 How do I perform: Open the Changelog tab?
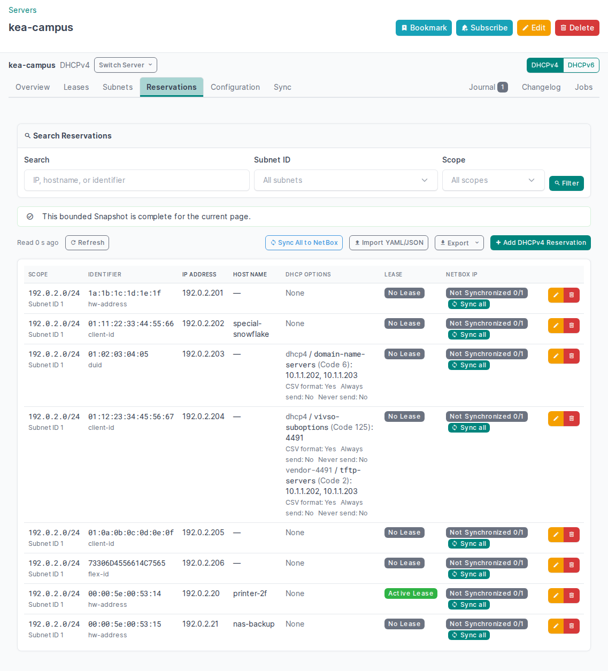pyautogui.click(x=541, y=87)
